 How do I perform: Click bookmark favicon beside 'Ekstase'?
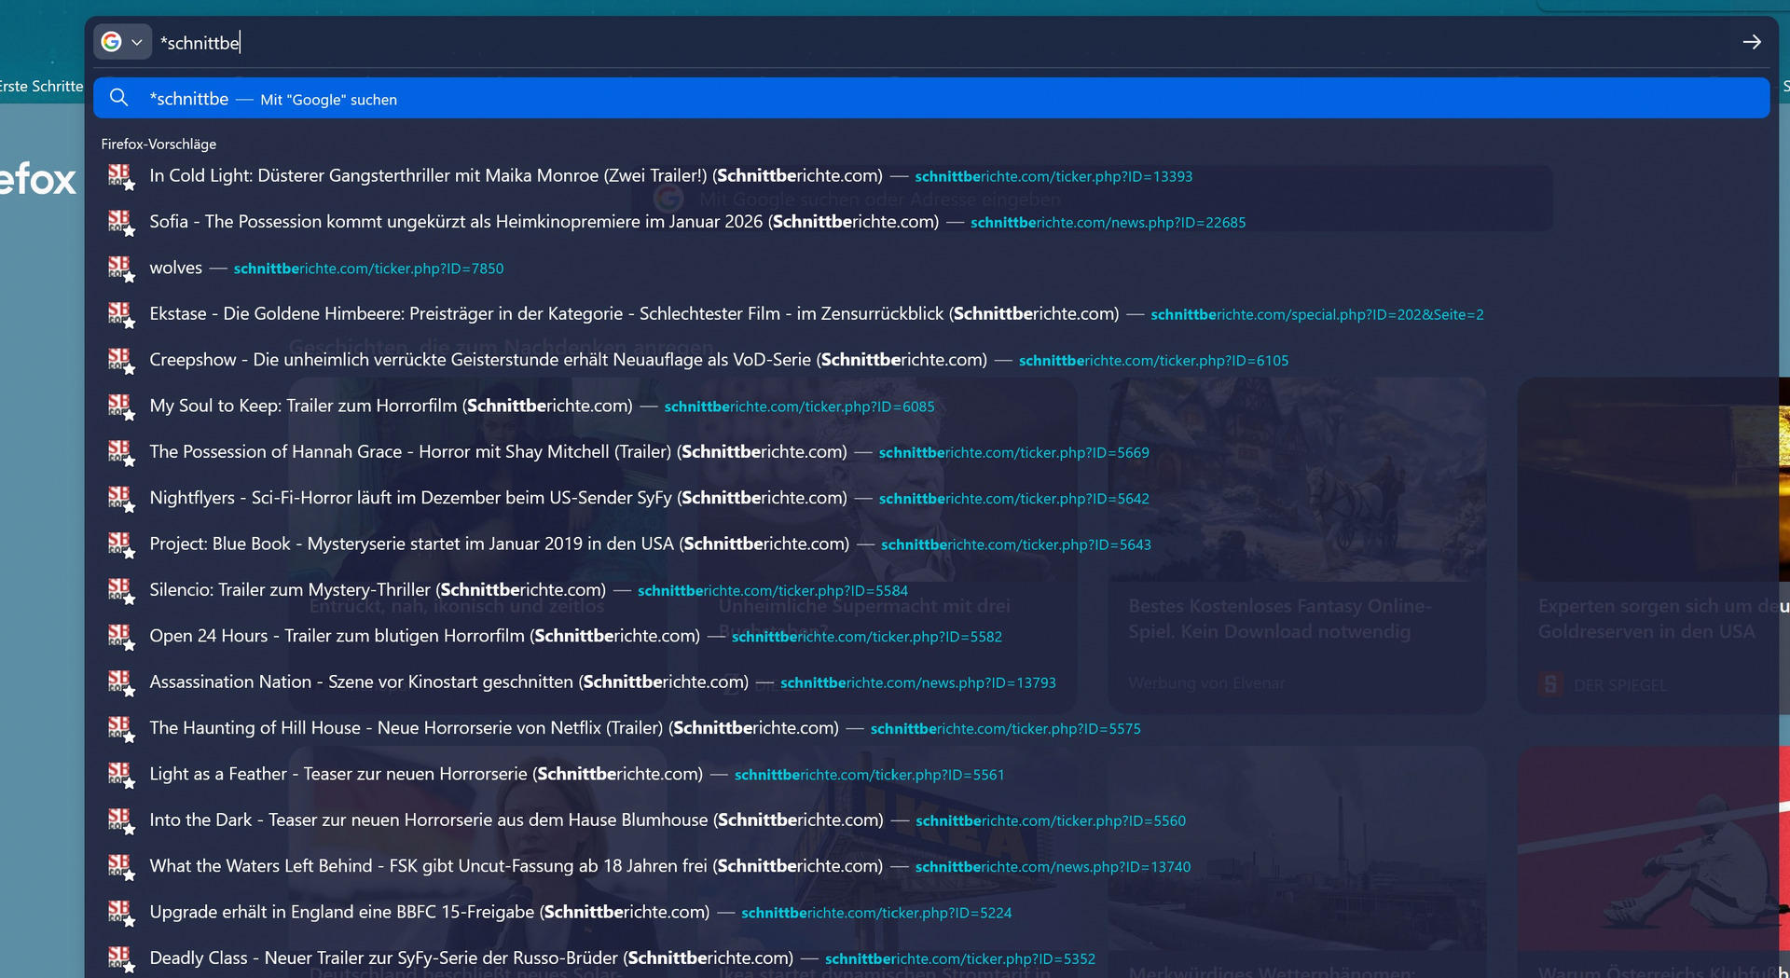coord(121,314)
